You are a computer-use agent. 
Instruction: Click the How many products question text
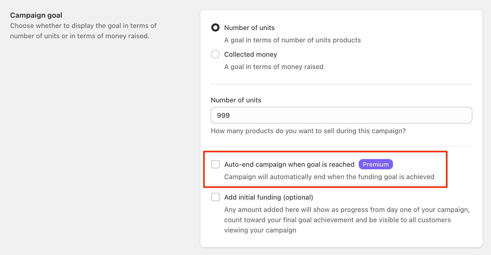(308, 131)
